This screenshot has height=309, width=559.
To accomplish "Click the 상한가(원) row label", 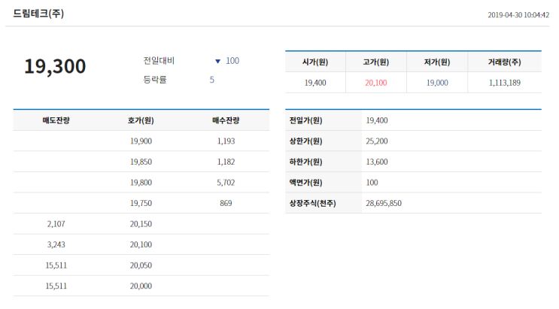I will point(306,141).
